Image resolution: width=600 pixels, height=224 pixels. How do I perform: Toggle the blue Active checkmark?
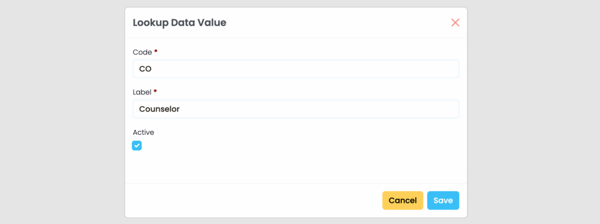[137, 145]
